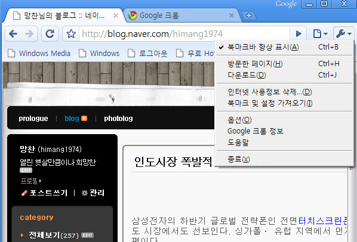The width and height of the screenshot is (357, 242).
Task: Click the page icon on Windows Media bookmark
Action: [x=11, y=53]
